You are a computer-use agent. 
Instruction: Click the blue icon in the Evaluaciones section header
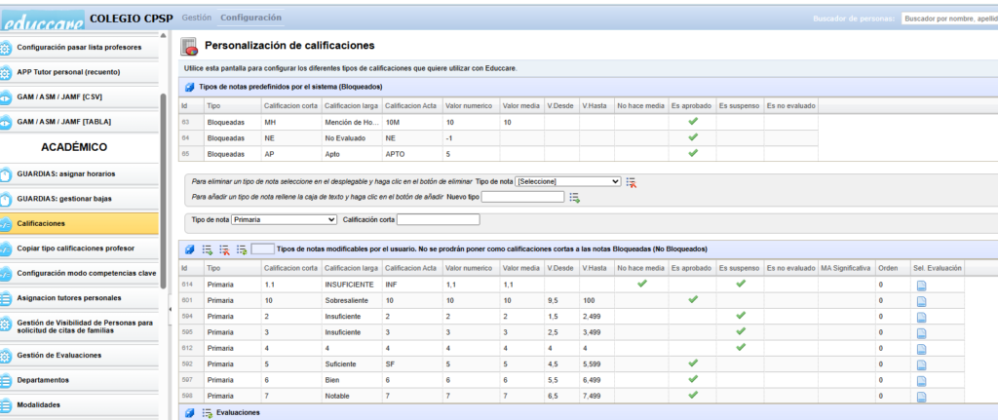[190, 413]
